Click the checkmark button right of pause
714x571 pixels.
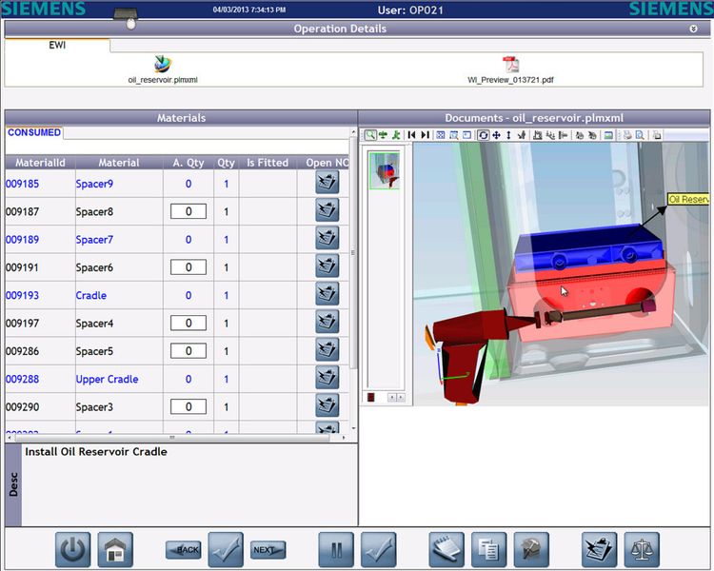pyautogui.click(x=379, y=550)
